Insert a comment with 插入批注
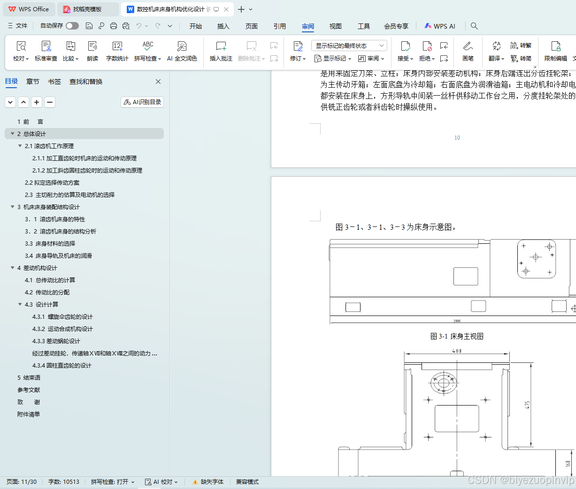 pos(220,51)
